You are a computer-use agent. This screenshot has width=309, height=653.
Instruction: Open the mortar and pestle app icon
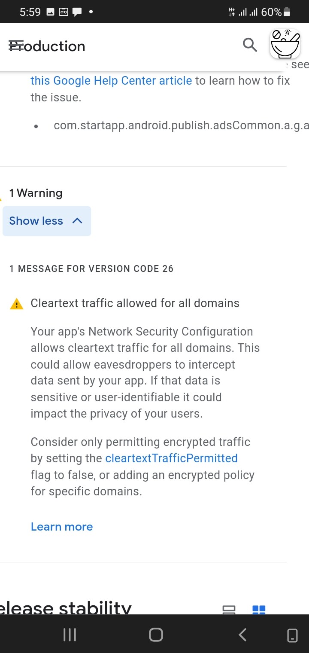tap(285, 44)
